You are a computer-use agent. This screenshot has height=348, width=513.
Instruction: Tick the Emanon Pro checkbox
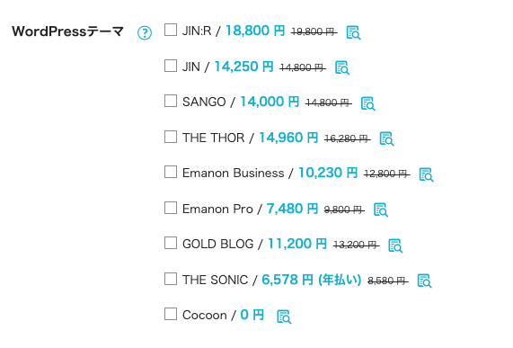pyautogui.click(x=171, y=208)
